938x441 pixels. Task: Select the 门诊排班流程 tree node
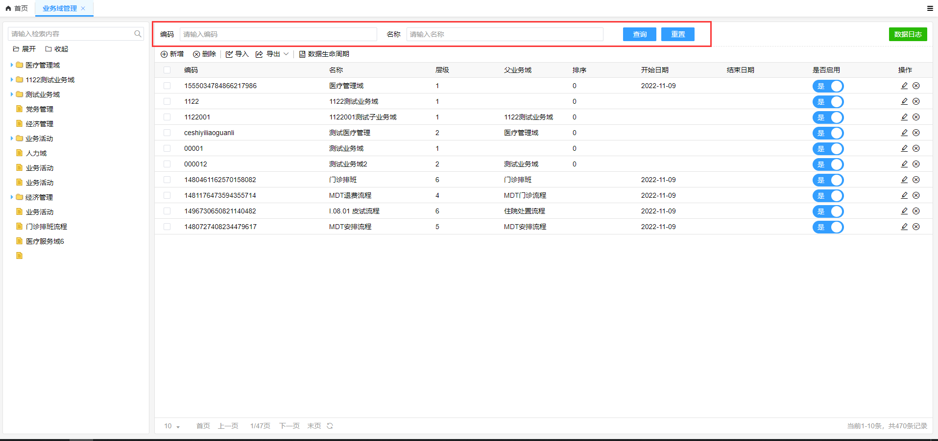coord(47,227)
